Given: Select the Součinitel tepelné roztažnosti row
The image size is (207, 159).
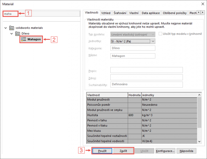Looking at the screenshot, I should point(142,136).
